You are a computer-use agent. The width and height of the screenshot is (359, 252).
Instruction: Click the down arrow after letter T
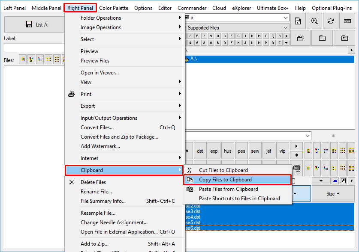(286, 43)
